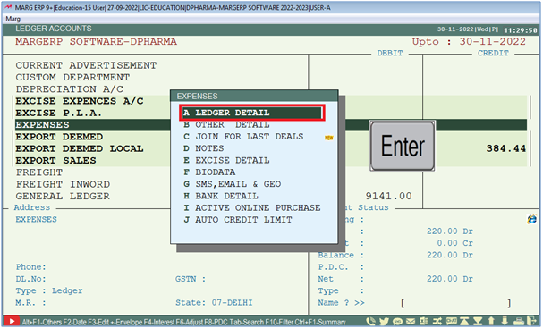Click the printer icon in bottom bar
Image resolution: width=543 pixels, height=328 pixels.
519,322
